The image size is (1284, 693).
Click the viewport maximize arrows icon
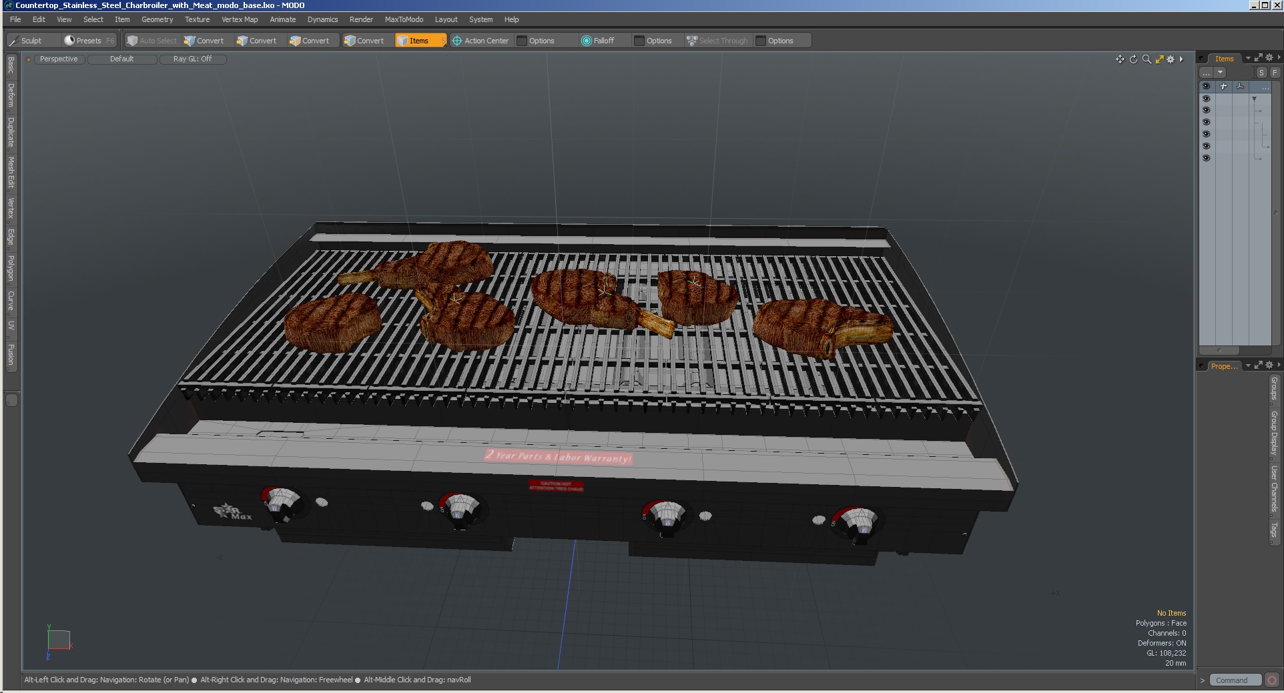coord(1160,59)
